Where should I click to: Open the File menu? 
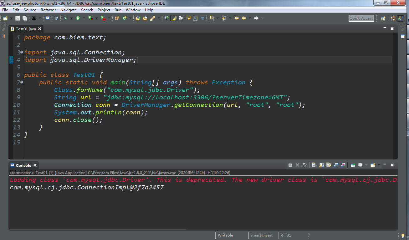point(5,10)
